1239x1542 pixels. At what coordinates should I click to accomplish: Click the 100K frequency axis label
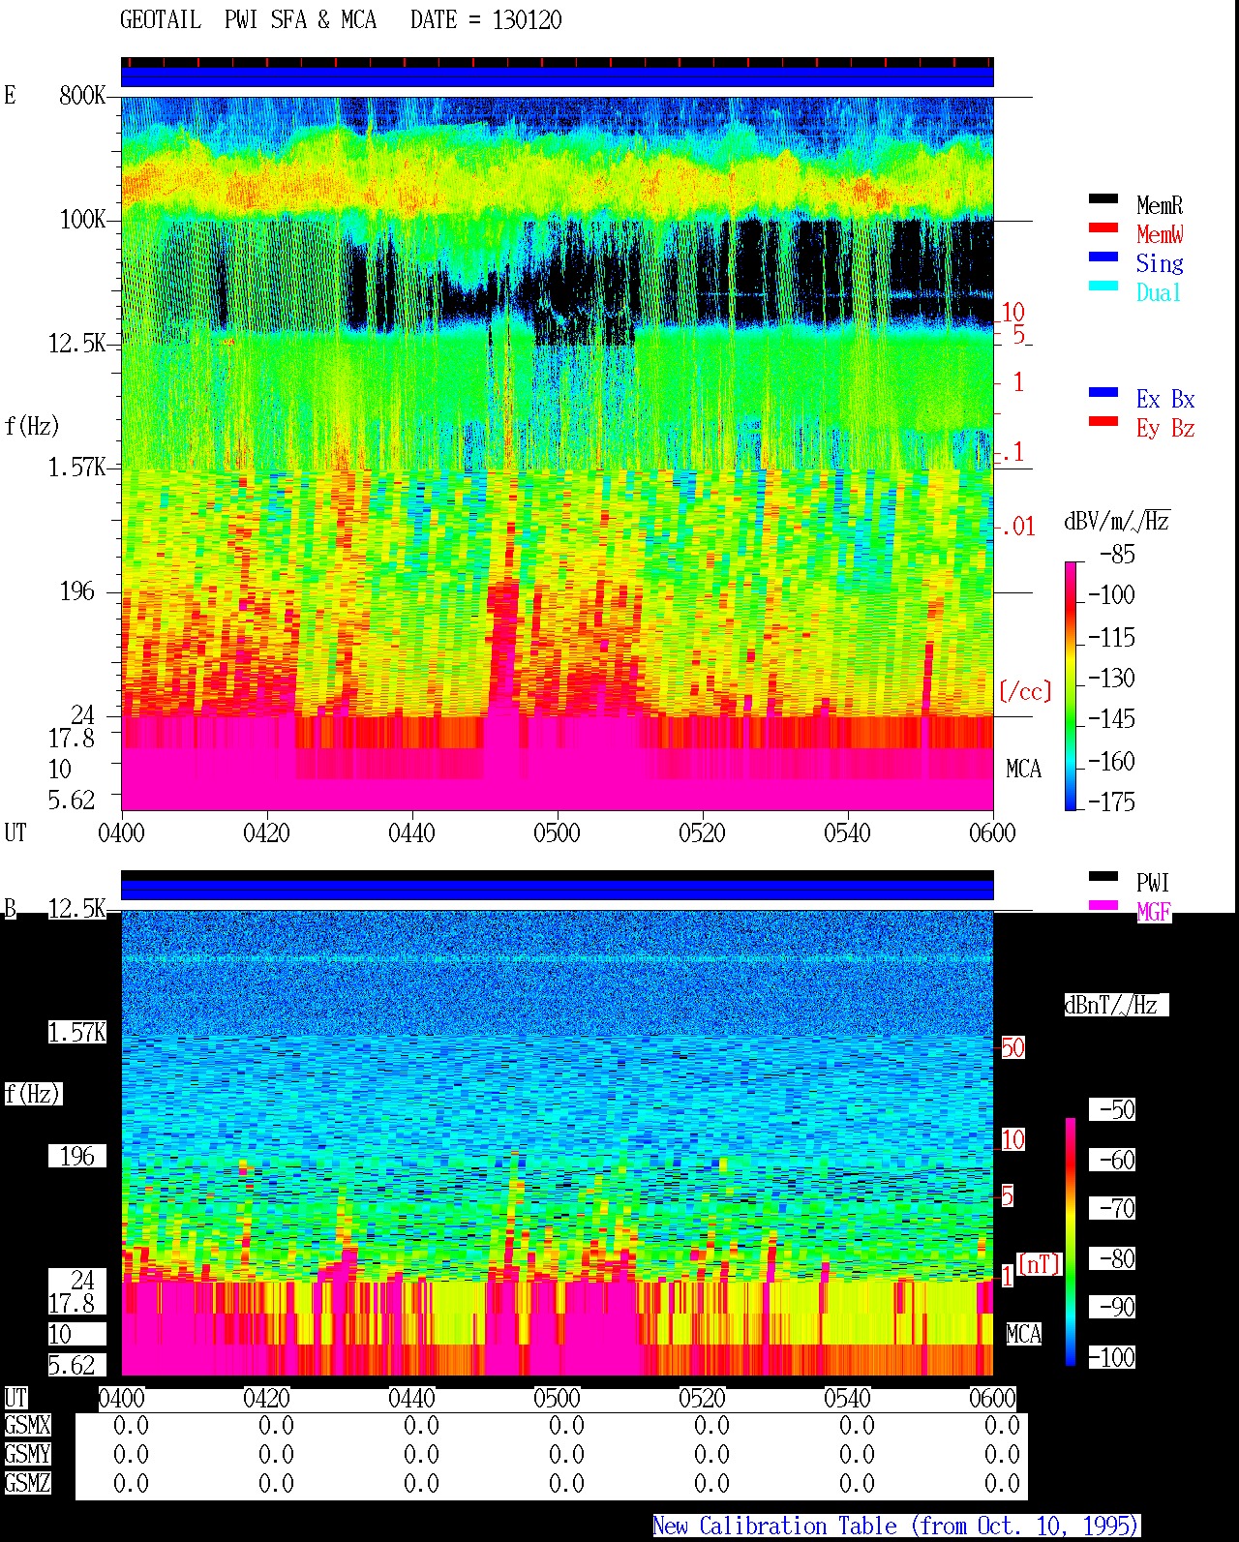(x=82, y=219)
